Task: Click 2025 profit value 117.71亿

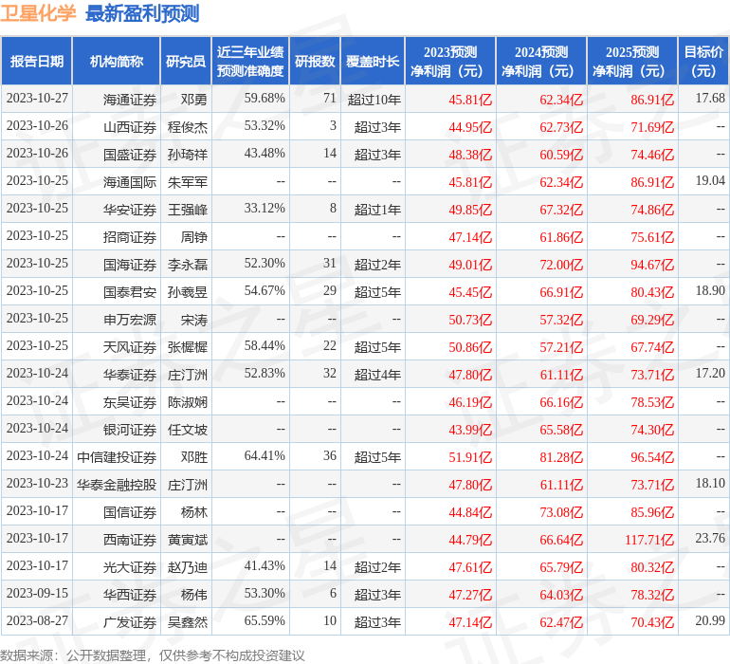Action: coord(649,539)
